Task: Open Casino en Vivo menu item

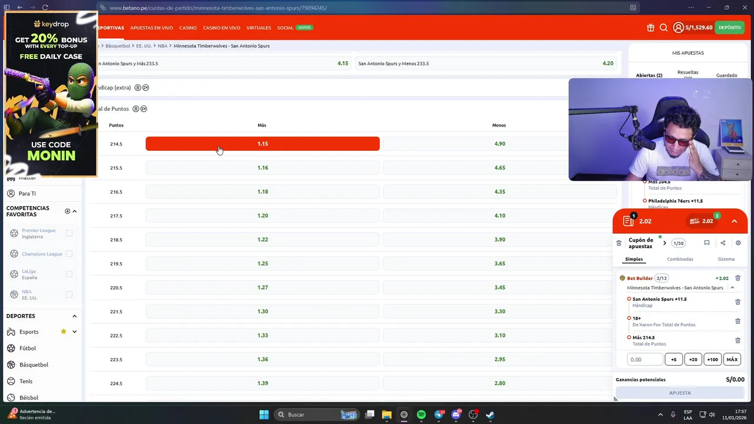Action: [221, 28]
